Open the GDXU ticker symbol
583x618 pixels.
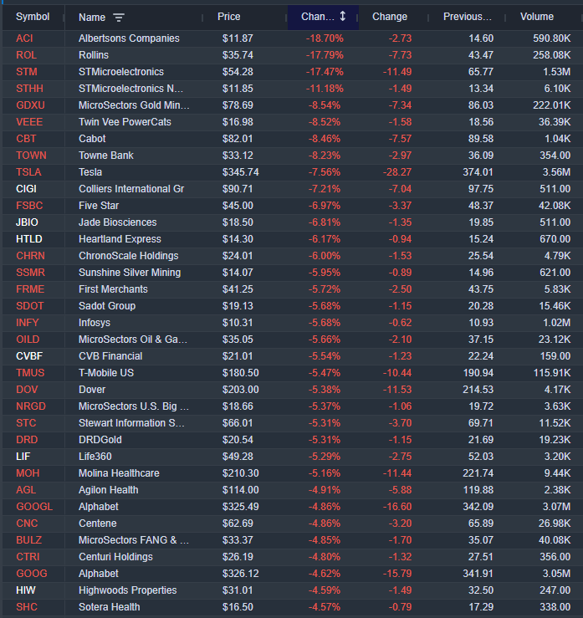(x=30, y=105)
